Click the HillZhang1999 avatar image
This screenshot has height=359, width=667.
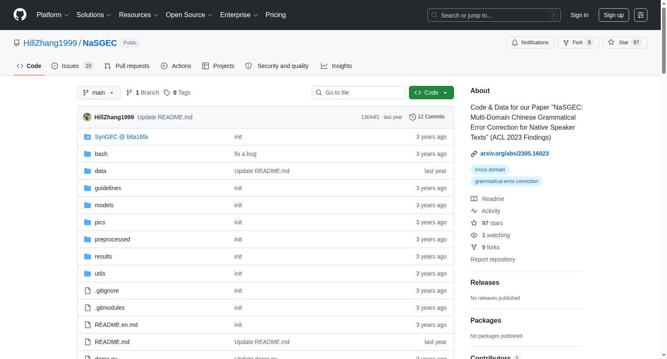[87, 117]
